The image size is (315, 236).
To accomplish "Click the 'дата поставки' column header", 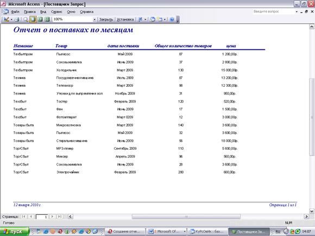I will coord(123,46).
